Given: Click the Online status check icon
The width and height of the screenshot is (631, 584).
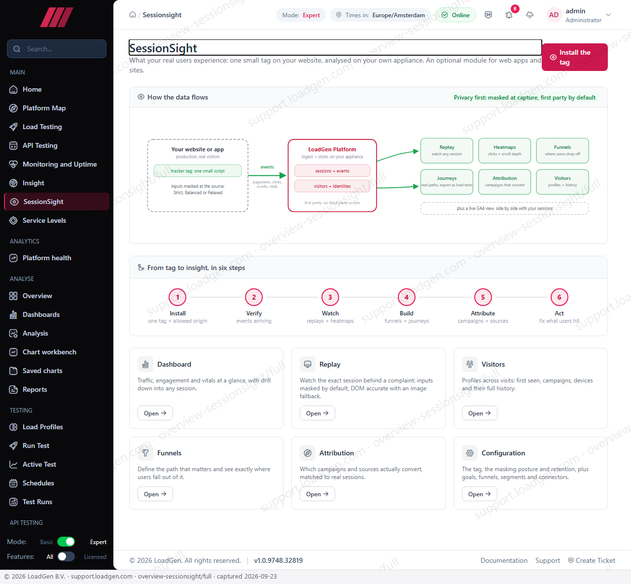Looking at the screenshot, I should pos(445,15).
